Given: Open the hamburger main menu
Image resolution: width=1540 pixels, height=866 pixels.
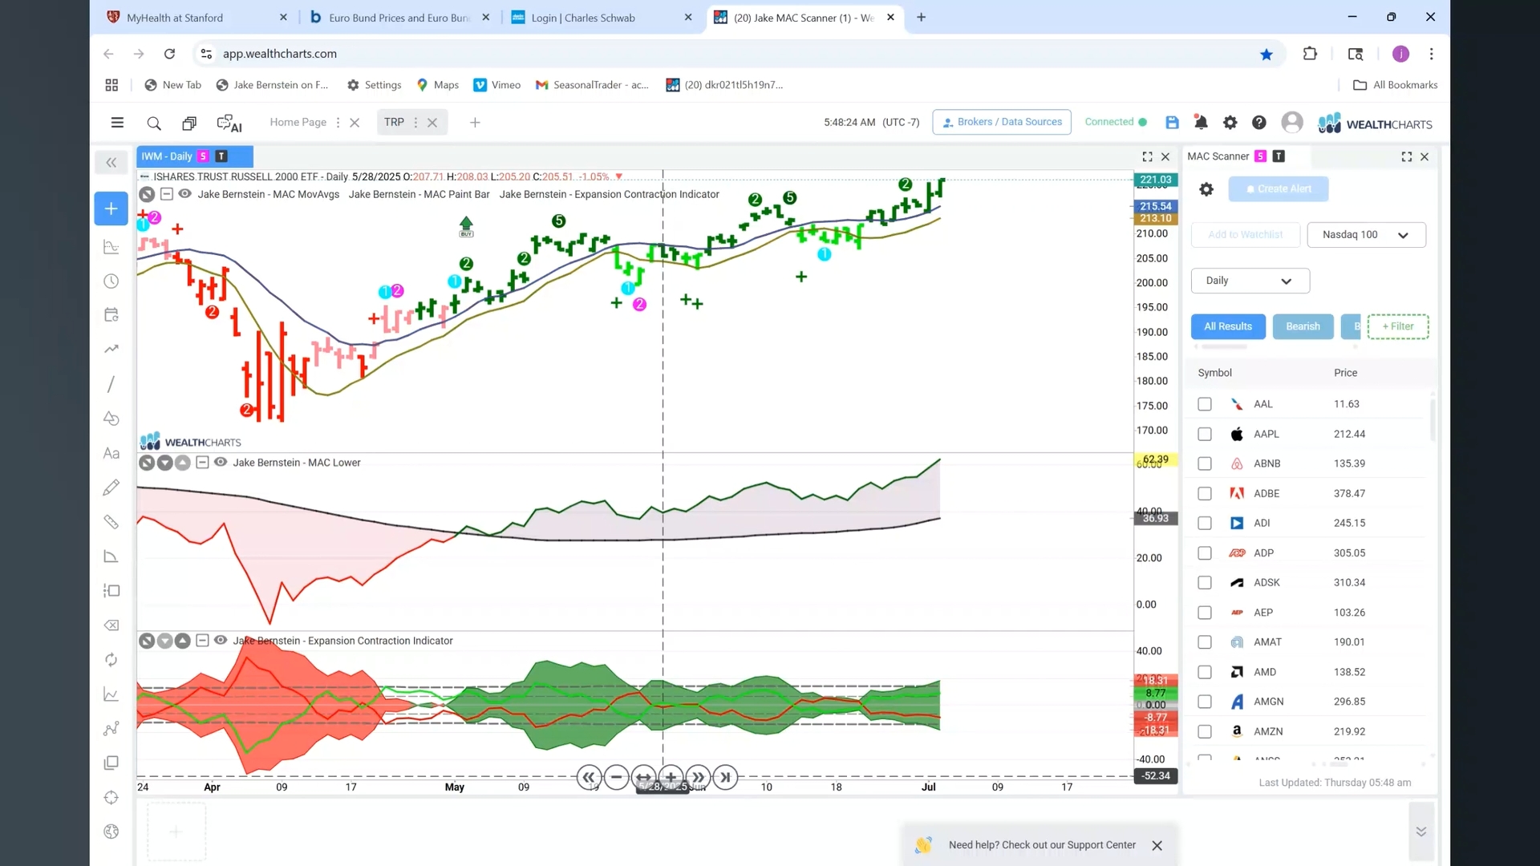Looking at the screenshot, I should click(117, 123).
